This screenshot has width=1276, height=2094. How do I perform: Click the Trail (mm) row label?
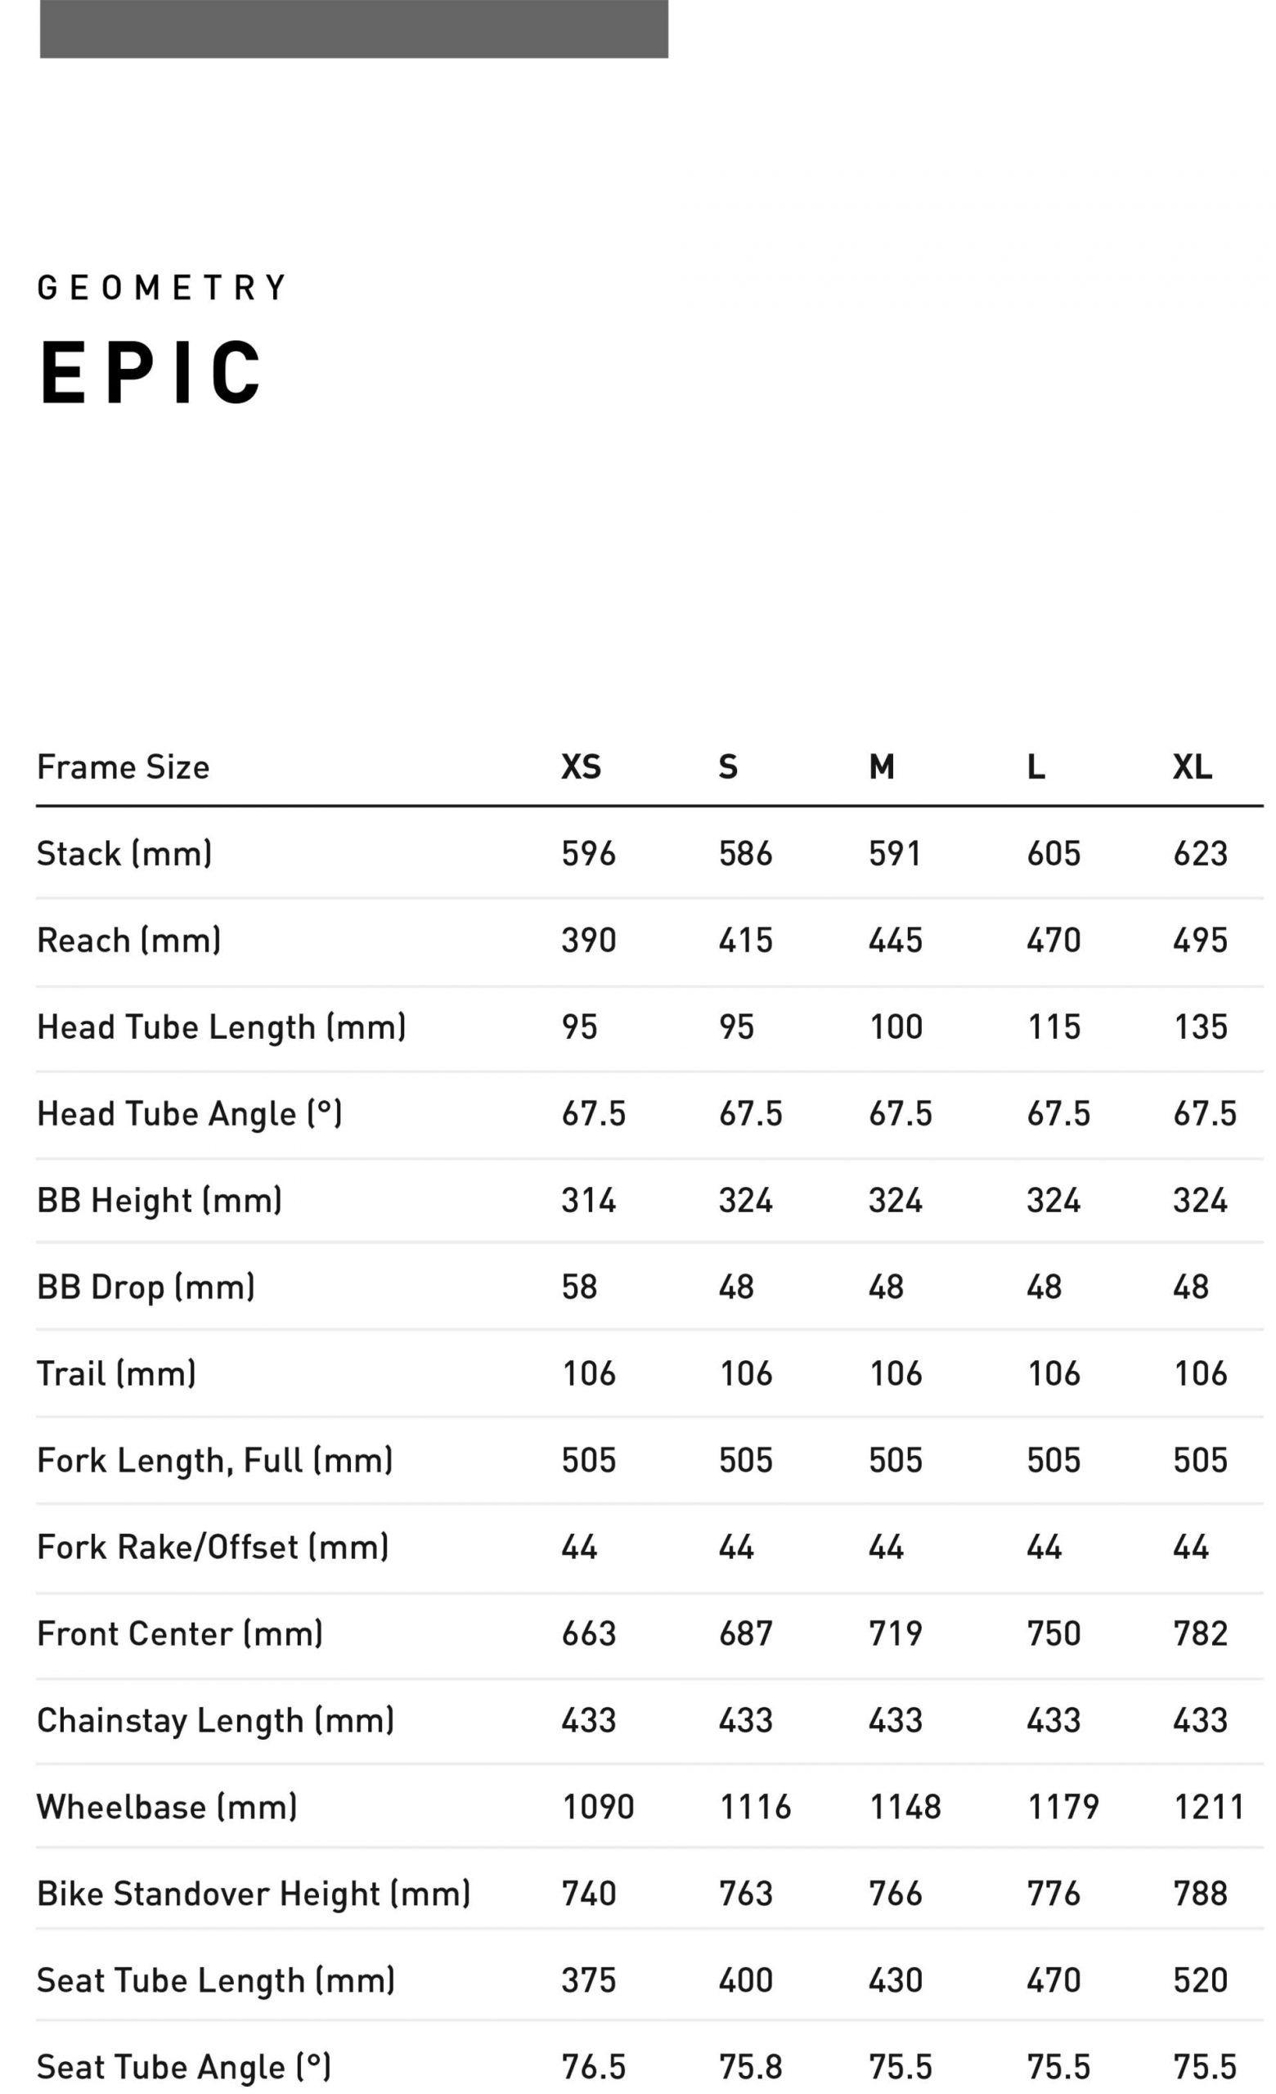[116, 1374]
